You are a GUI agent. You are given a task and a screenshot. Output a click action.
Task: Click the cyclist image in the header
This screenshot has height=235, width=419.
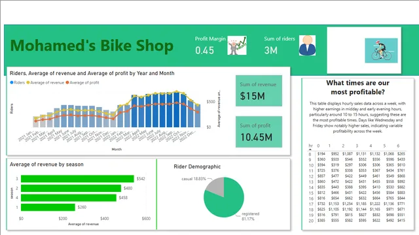pyautogui.click(x=381, y=50)
